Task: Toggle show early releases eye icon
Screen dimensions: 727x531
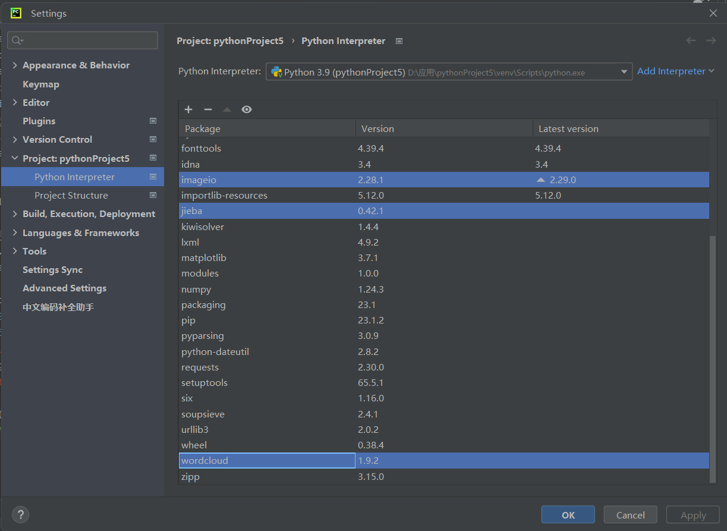Action: coord(247,109)
